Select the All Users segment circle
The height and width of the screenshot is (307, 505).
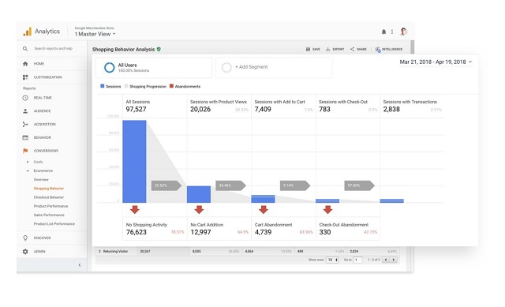click(x=110, y=68)
